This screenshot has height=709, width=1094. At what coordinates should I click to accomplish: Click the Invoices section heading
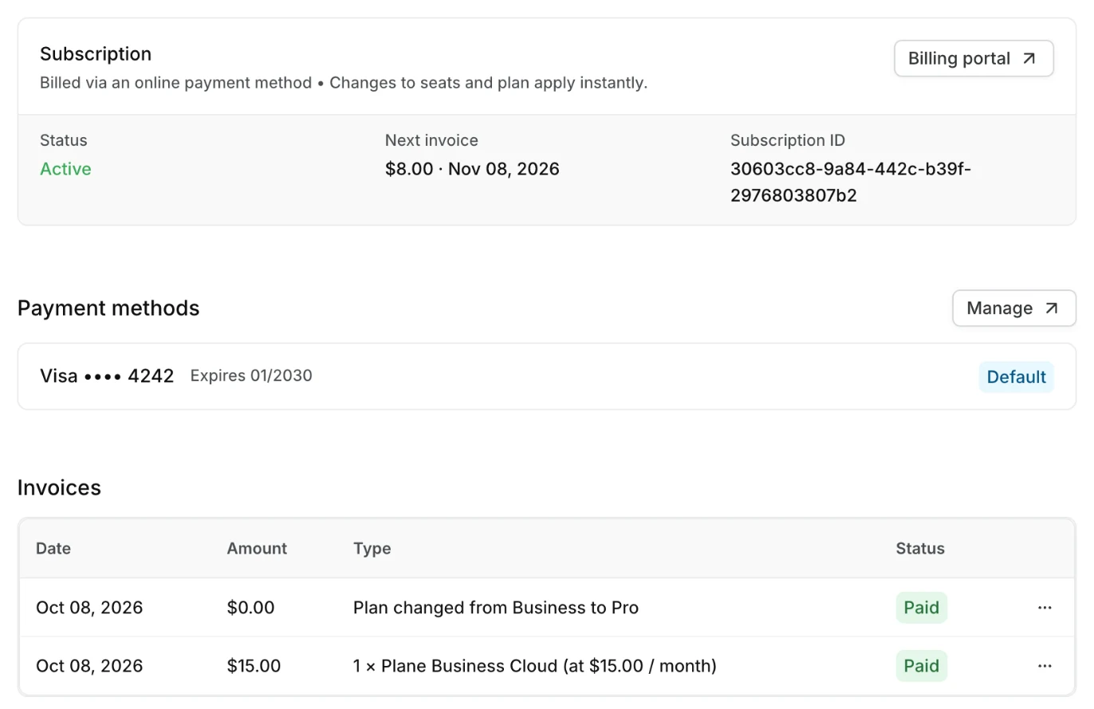[x=59, y=487]
